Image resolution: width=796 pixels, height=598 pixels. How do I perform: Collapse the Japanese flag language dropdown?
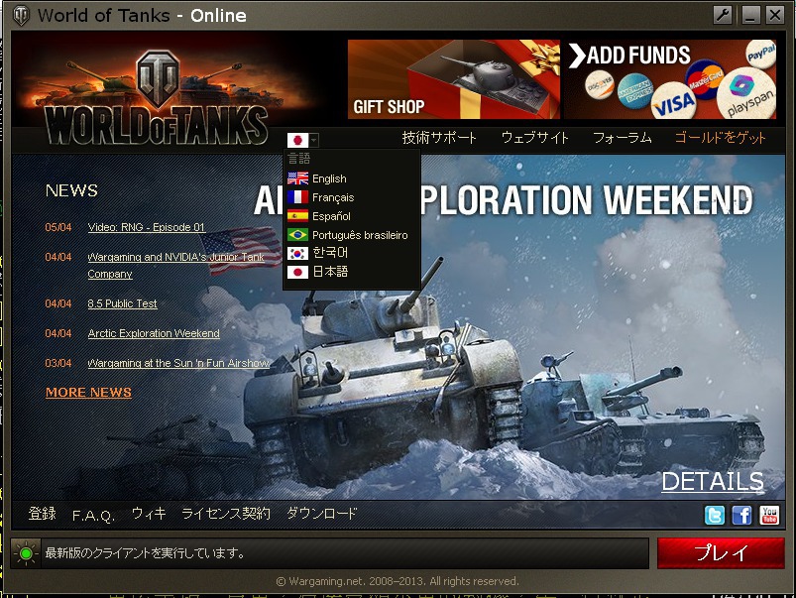(x=302, y=140)
